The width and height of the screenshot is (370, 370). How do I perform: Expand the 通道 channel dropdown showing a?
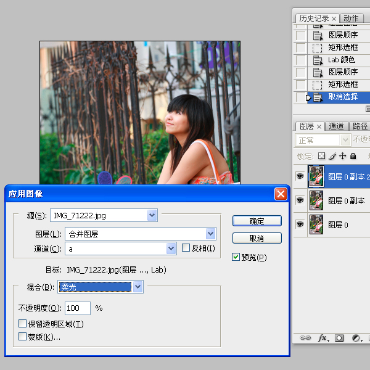tap(171, 249)
